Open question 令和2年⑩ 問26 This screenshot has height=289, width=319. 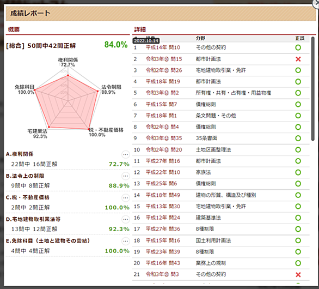click(164, 70)
